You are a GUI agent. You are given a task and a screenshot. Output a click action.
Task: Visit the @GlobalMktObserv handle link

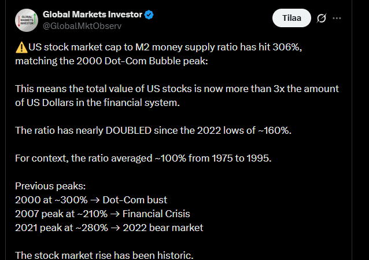pyautogui.click(x=83, y=26)
